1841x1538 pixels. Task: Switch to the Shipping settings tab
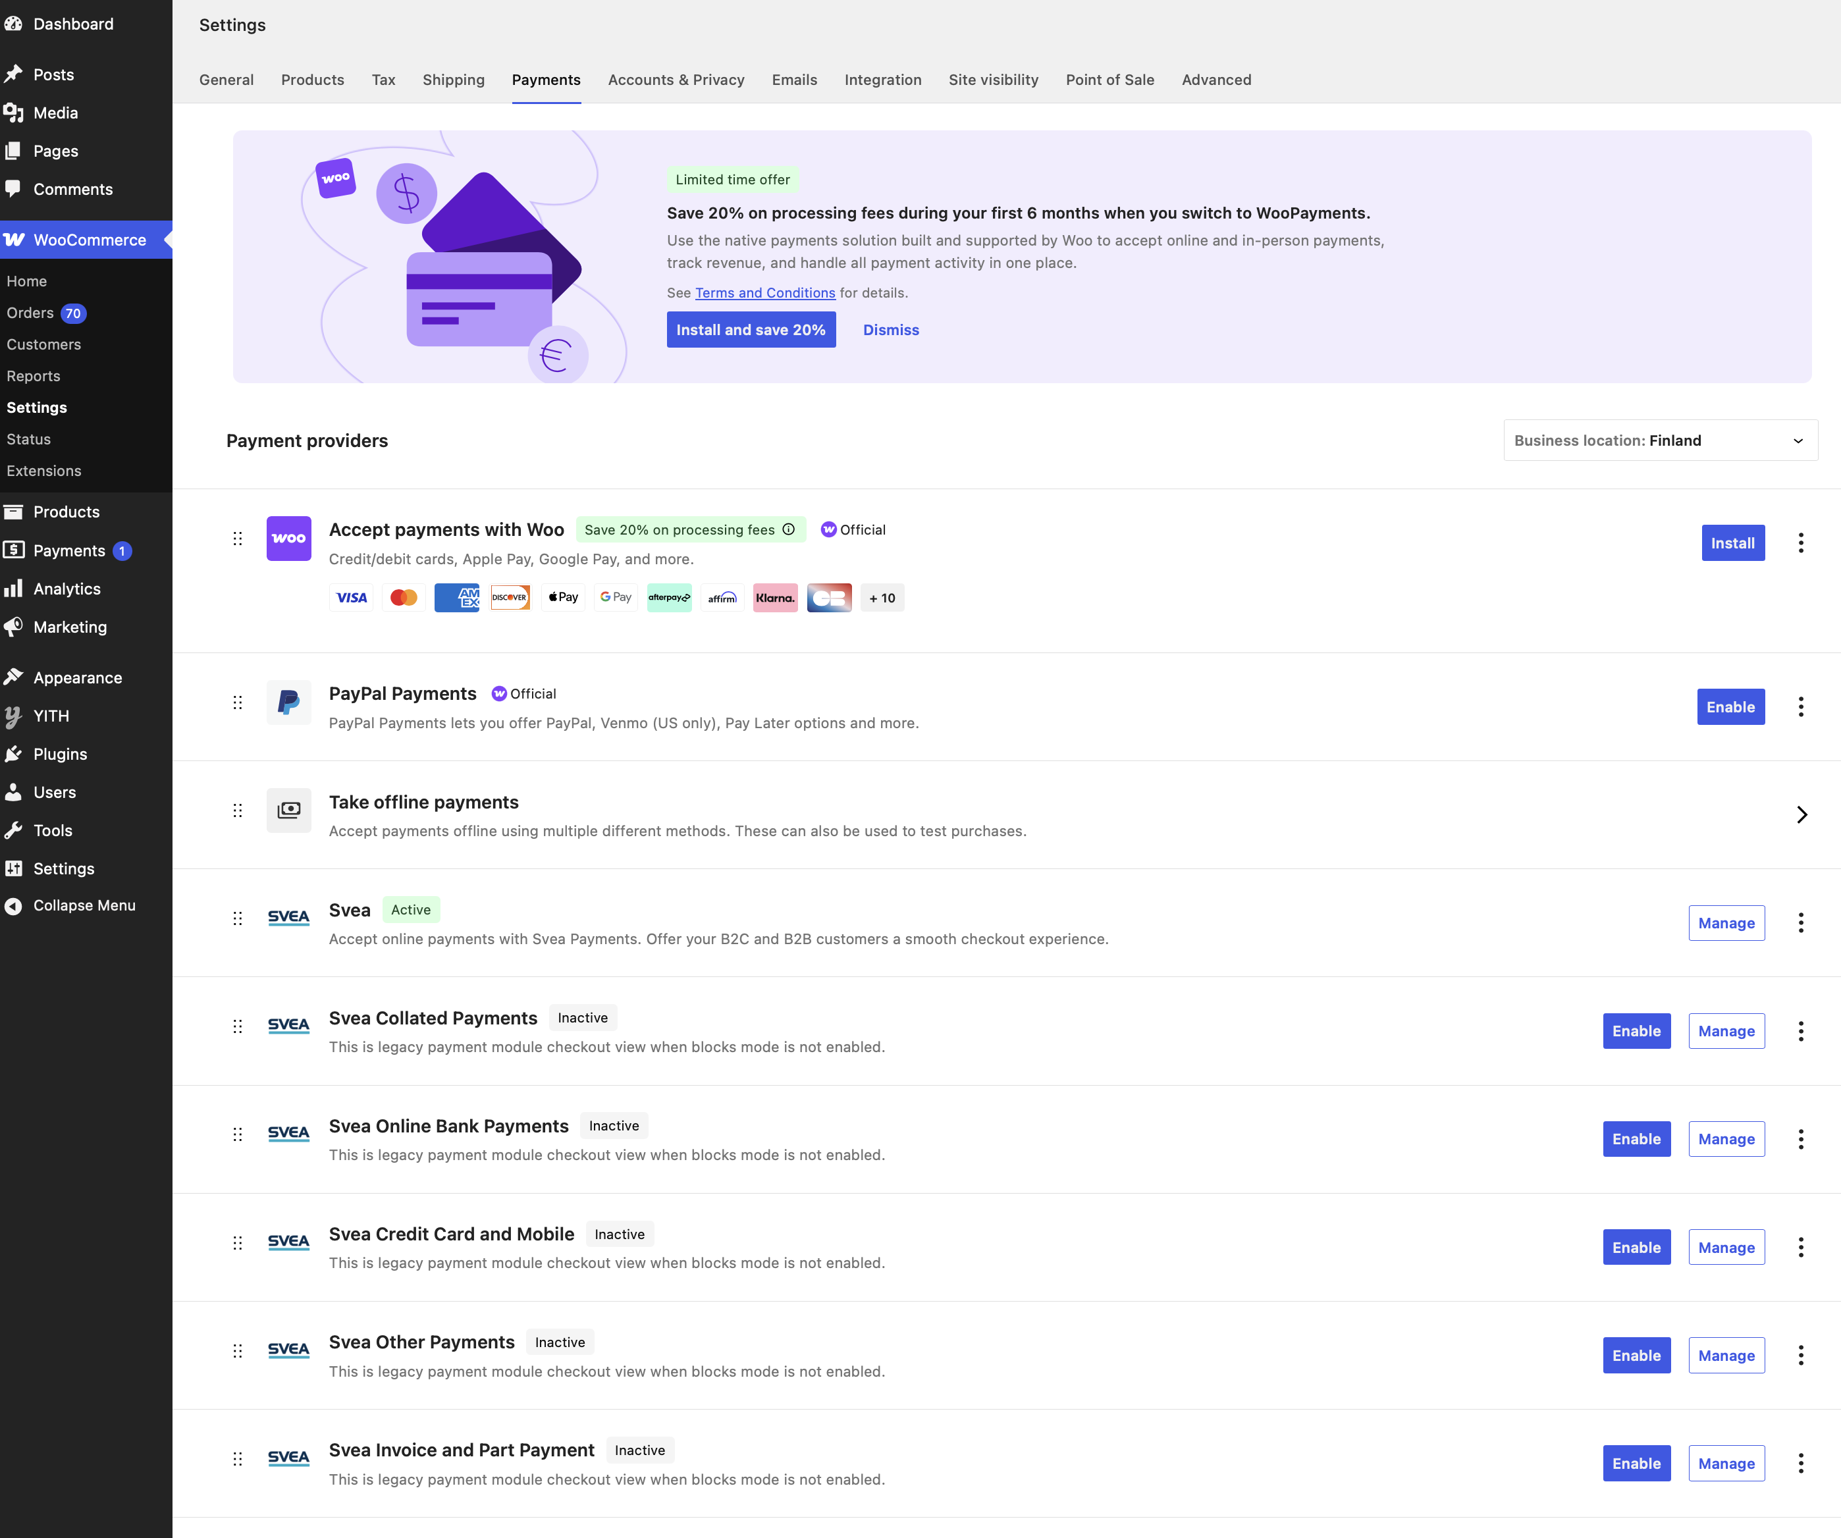pos(453,80)
